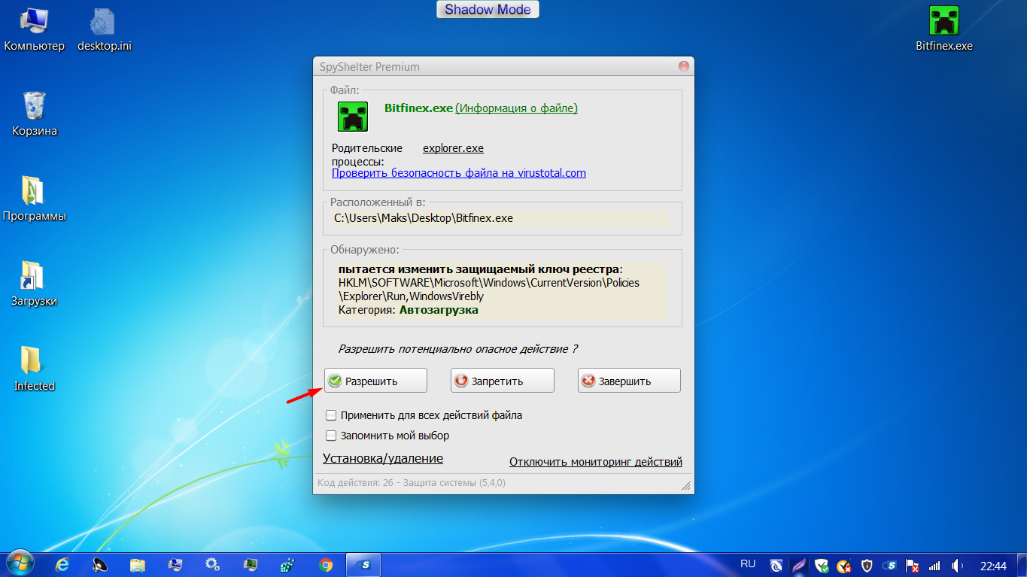Viewport: 1027px width, 577px height.
Task: Select the Компьютер desktop icon
Action: point(35,29)
